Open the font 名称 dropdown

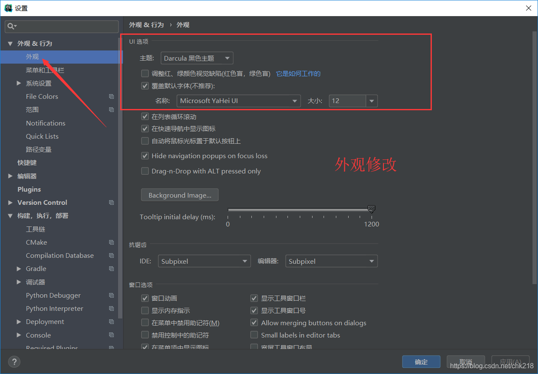point(239,101)
